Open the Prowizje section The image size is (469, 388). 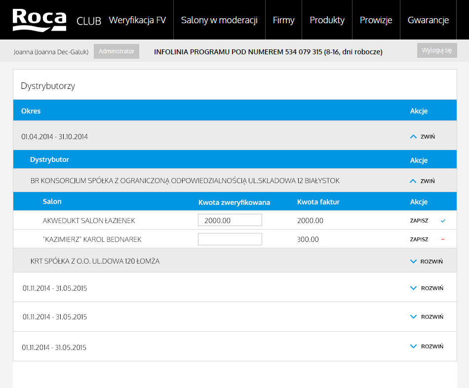pos(376,20)
